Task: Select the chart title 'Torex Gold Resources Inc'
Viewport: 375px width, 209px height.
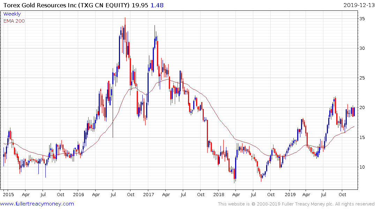Action: click(x=40, y=5)
